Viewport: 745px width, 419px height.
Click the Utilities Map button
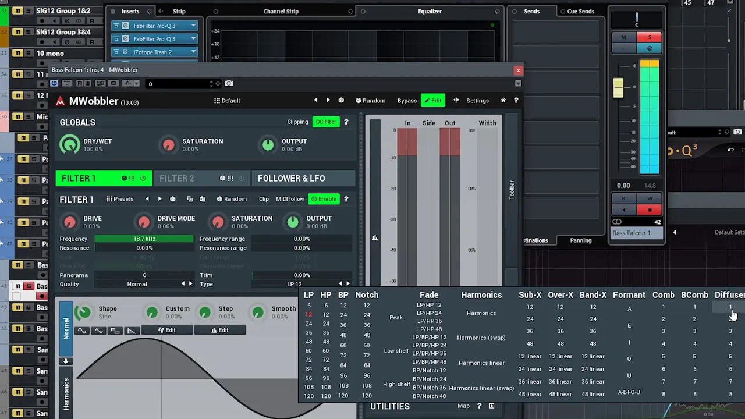(x=463, y=406)
